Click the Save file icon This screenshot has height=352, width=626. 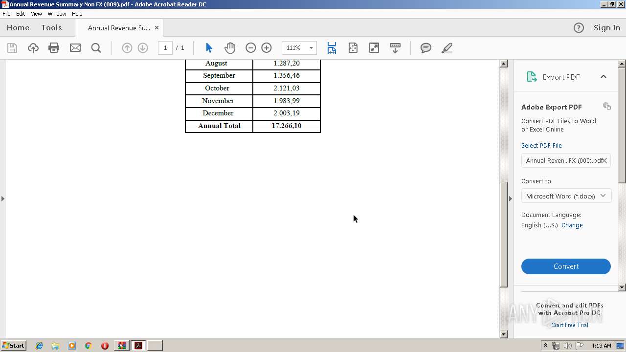(12, 48)
